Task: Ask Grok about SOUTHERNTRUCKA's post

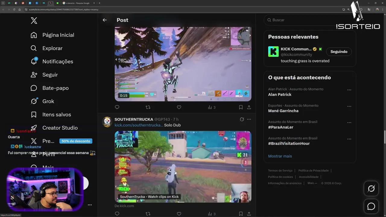Action: pos(242,119)
